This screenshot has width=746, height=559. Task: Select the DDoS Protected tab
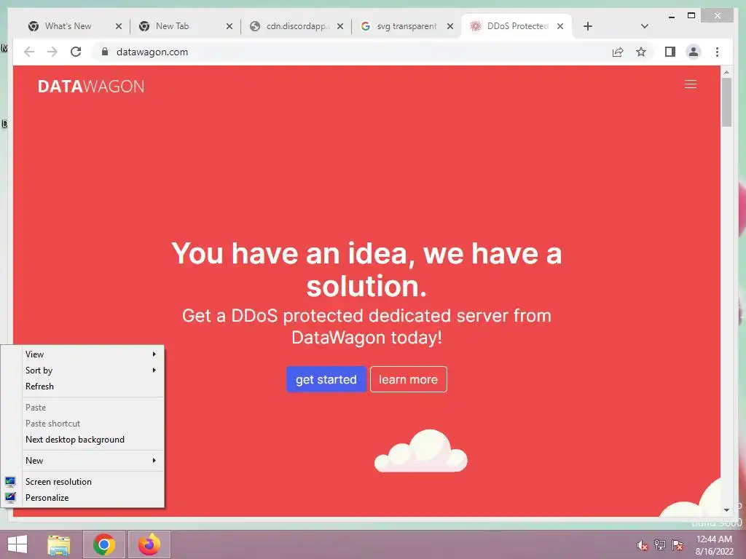click(x=517, y=26)
